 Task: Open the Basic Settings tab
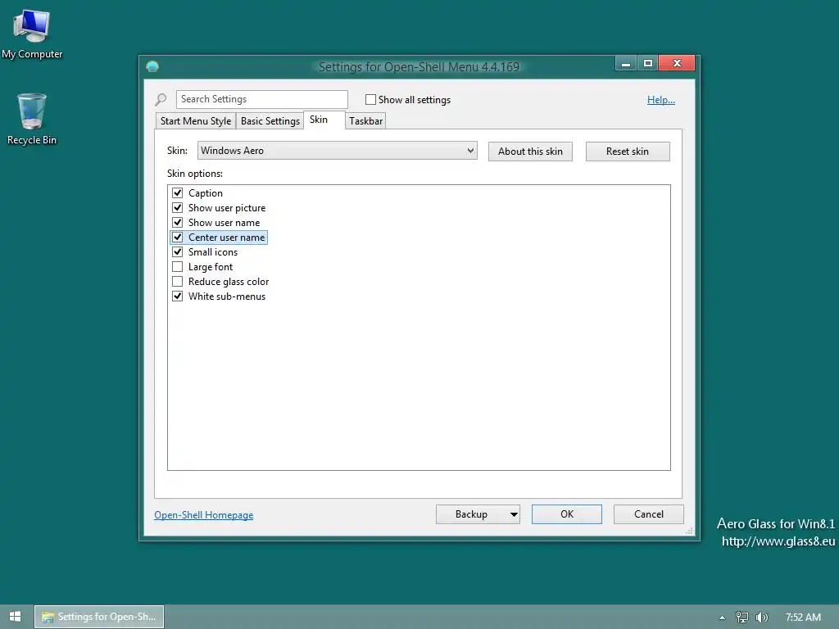[270, 121]
